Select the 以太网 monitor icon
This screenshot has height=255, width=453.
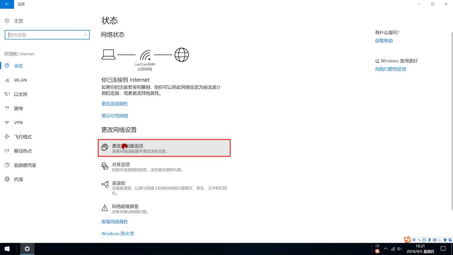(x=7, y=94)
